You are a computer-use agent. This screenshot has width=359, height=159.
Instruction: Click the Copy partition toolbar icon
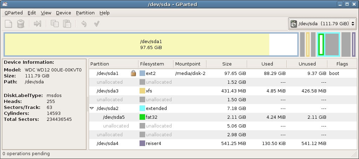click(x=54, y=23)
